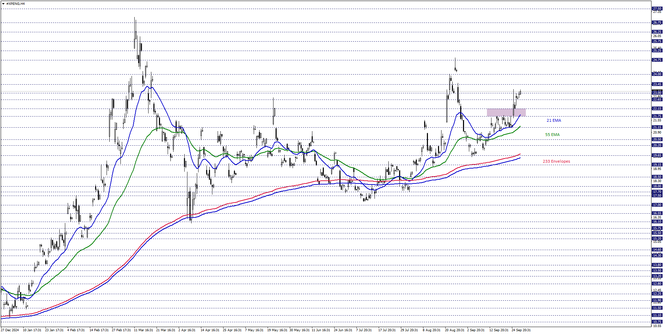Click the 14.60 price level tag
665x334 pixels.
[657, 250]
